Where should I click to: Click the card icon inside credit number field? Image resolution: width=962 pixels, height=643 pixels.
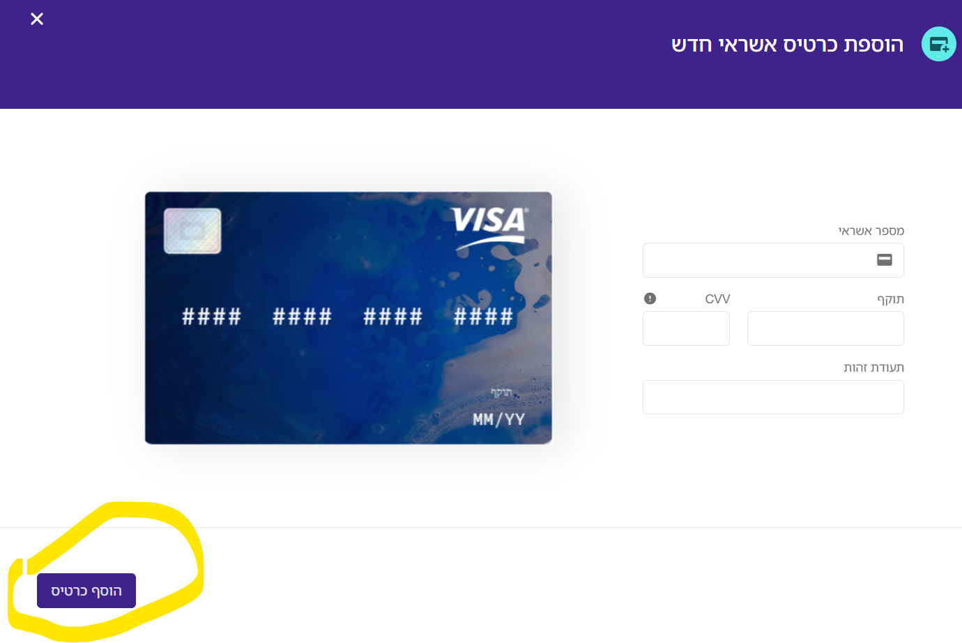click(x=885, y=259)
